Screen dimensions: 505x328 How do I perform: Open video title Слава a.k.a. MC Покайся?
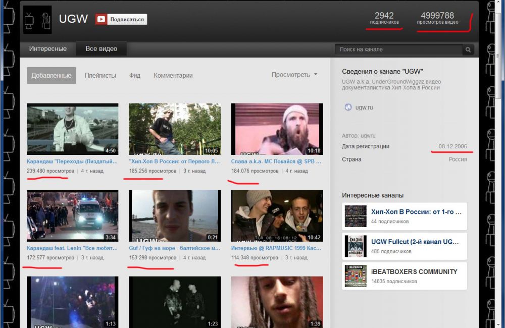[276, 161]
